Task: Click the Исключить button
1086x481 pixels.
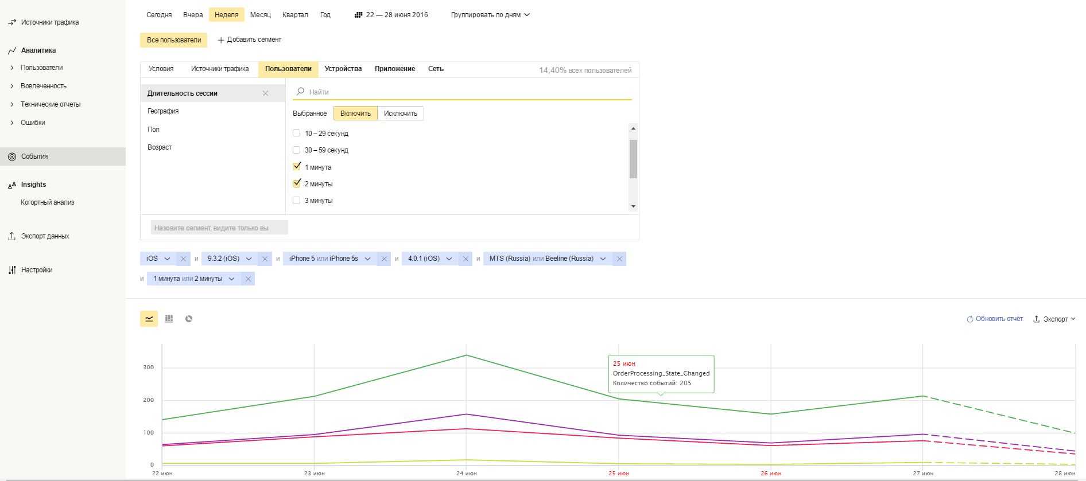Action: point(400,114)
